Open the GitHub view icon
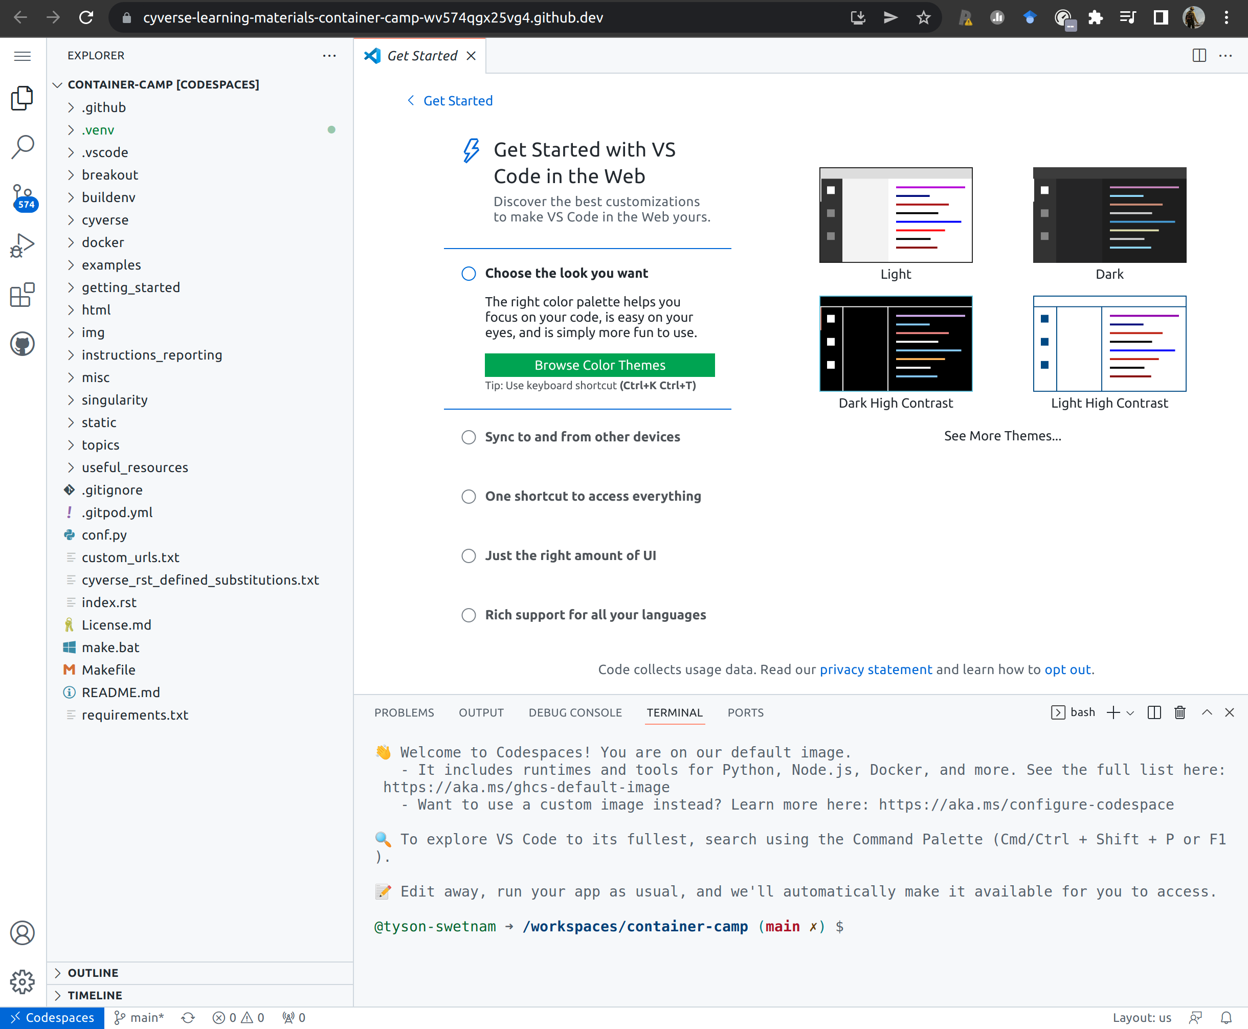This screenshot has height=1029, width=1248. (x=23, y=344)
